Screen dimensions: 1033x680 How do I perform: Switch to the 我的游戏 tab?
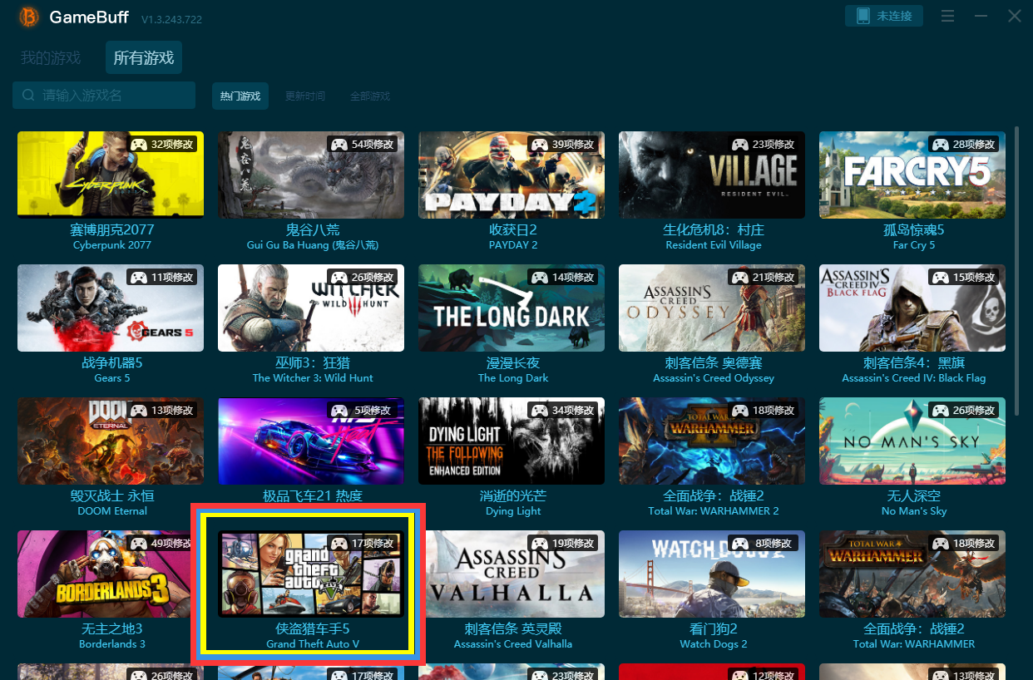click(x=51, y=58)
